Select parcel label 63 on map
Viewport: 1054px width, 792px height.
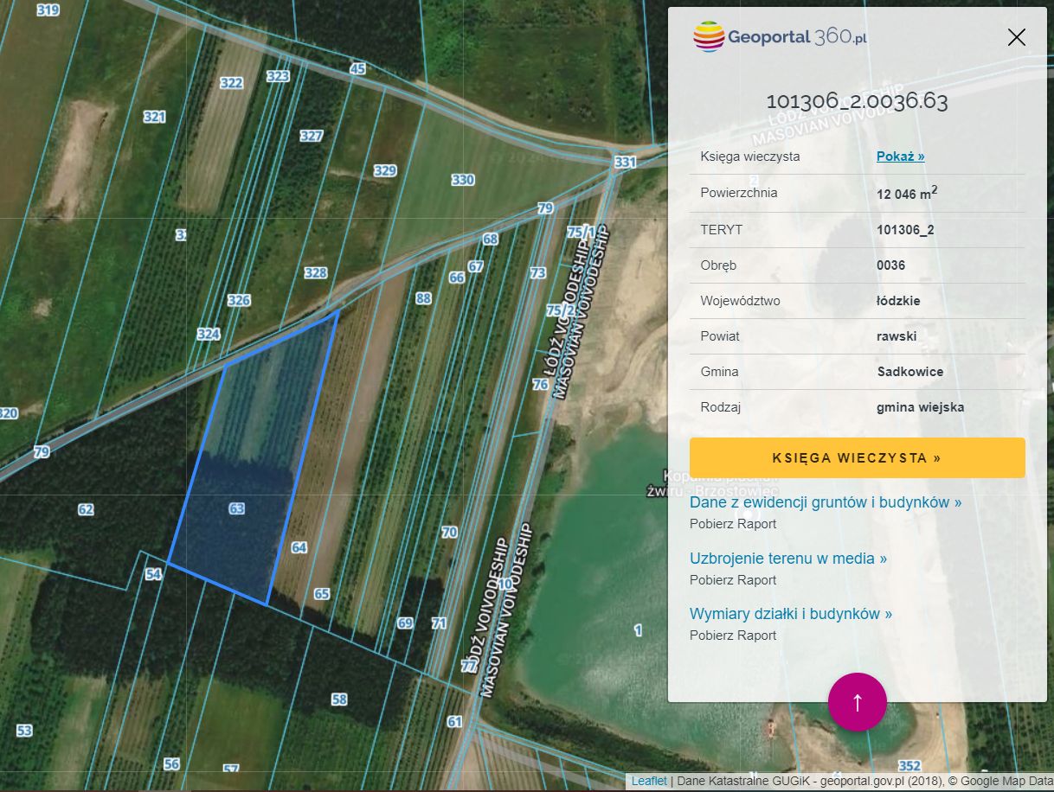coord(236,508)
